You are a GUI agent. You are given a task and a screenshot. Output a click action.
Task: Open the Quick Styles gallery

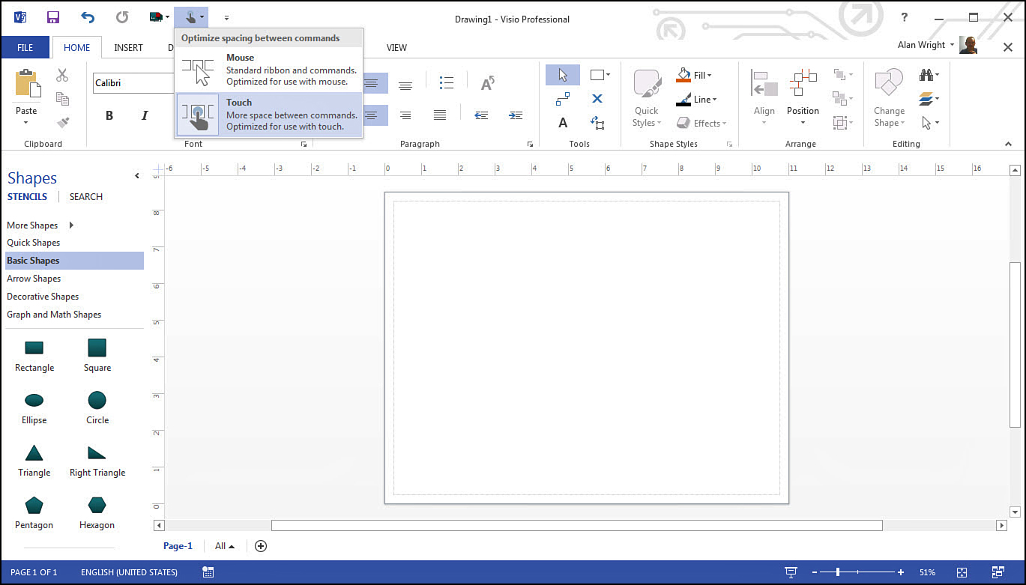(647, 99)
